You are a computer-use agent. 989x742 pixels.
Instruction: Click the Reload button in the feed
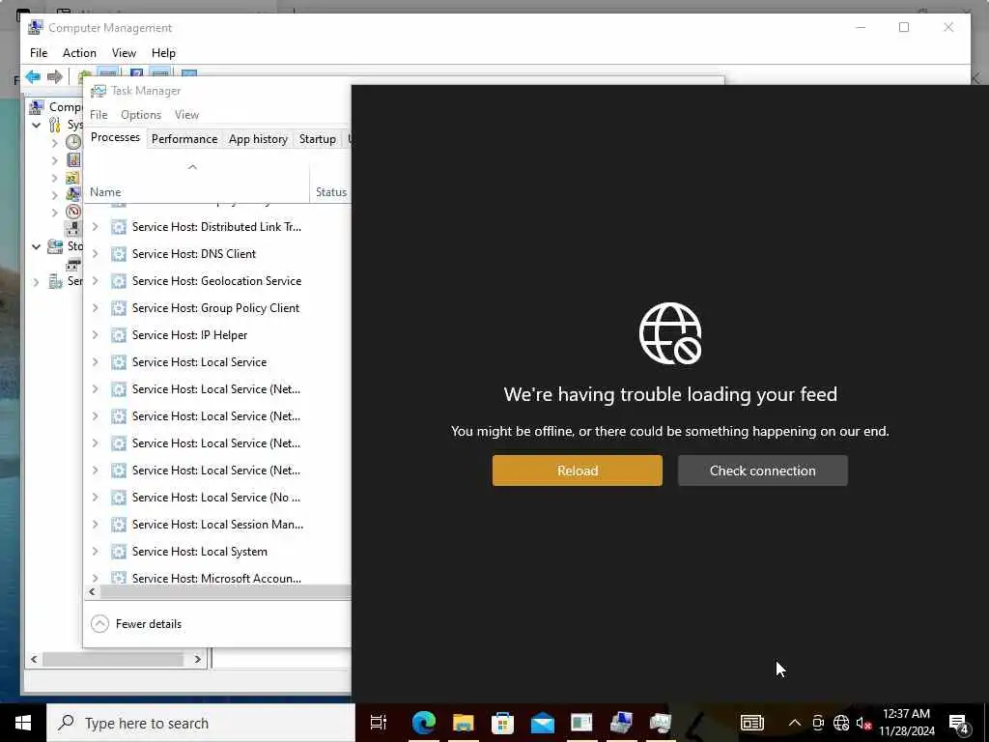point(578,471)
